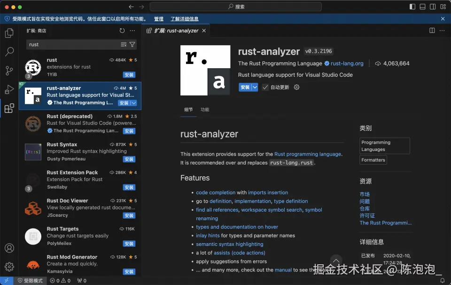This screenshot has width=451, height=285.
Task: Install the Rust Extension Pack
Action: [129, 187]
